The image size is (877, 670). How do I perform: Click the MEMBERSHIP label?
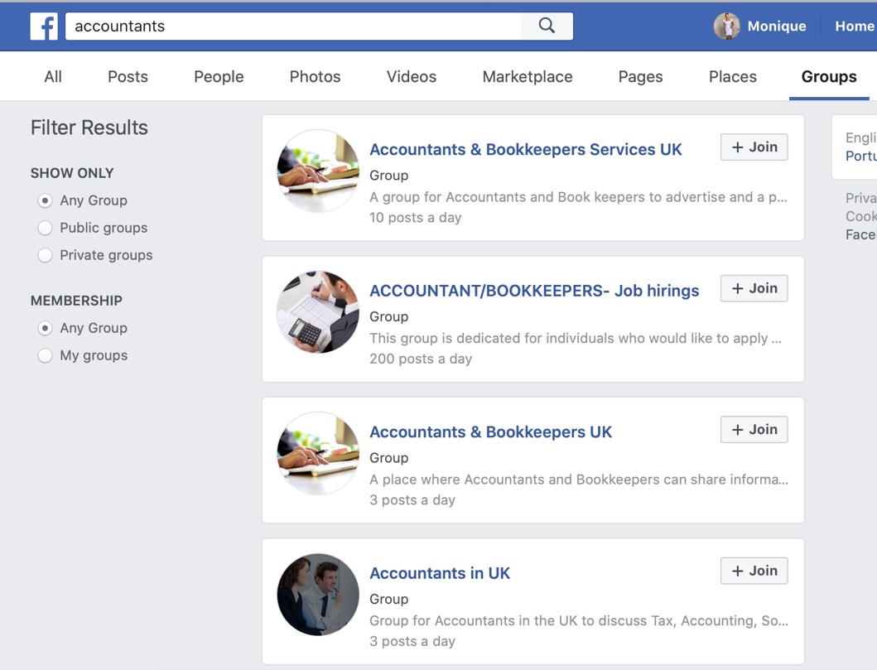click(x=77, y=301)
